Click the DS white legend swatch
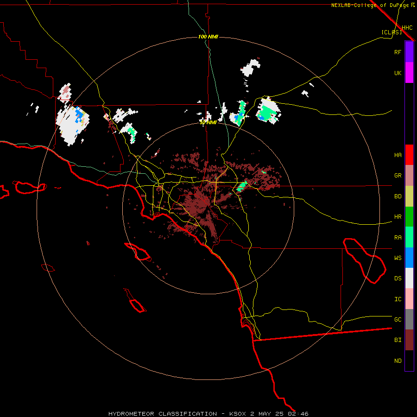417x417 pixels. [x=409, y=278]
